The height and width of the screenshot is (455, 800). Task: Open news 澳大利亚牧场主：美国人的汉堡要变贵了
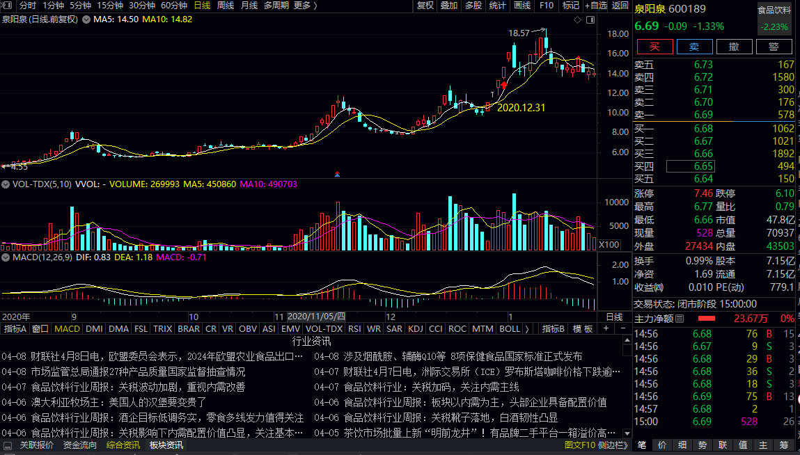118,402
